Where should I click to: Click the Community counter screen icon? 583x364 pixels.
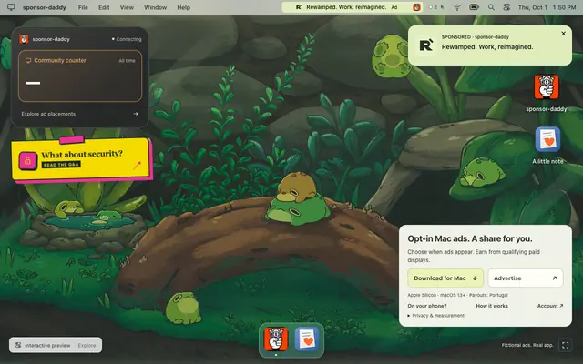(x=28, y=61)
